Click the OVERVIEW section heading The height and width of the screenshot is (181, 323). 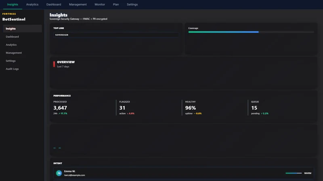66,62
